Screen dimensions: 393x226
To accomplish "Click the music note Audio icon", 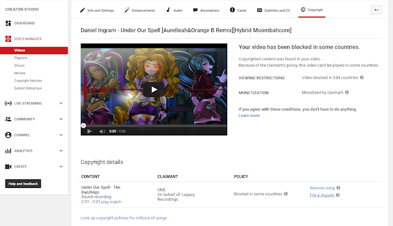I will tap(168, 10).
